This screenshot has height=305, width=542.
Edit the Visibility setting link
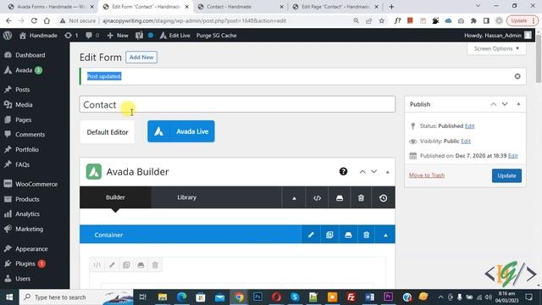(466, 141)
